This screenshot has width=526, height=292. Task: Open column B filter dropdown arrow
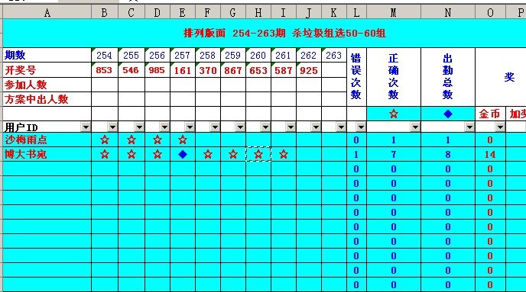click(x=112, y=127)
